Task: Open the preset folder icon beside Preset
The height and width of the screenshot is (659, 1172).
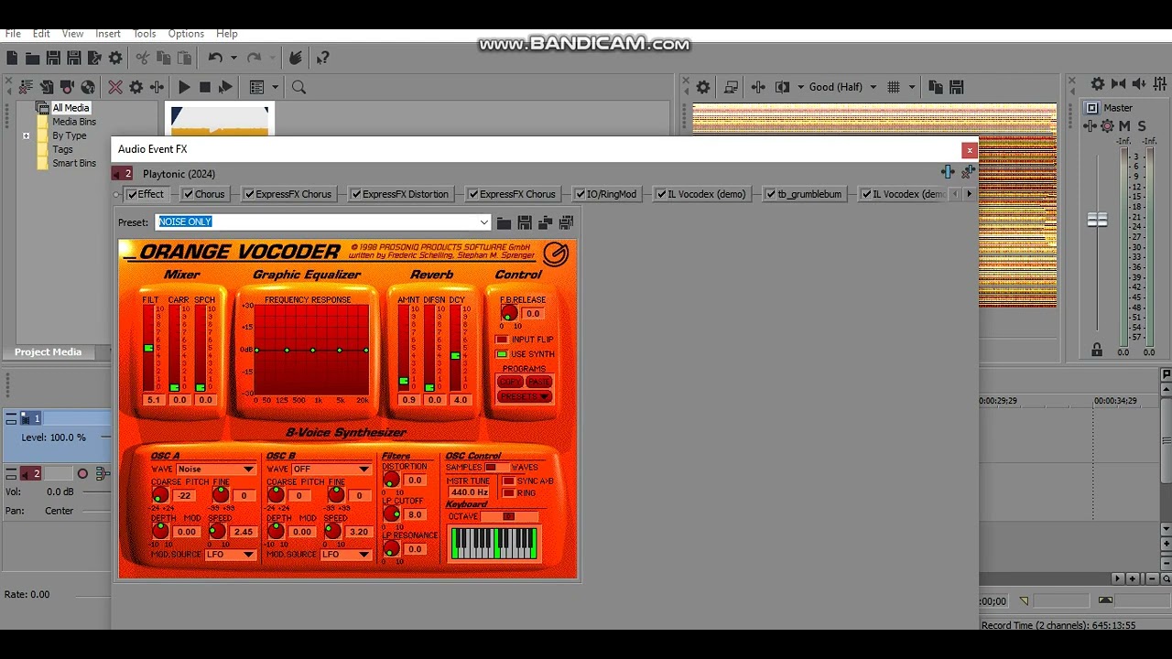Action: click(x=504, y=222)
